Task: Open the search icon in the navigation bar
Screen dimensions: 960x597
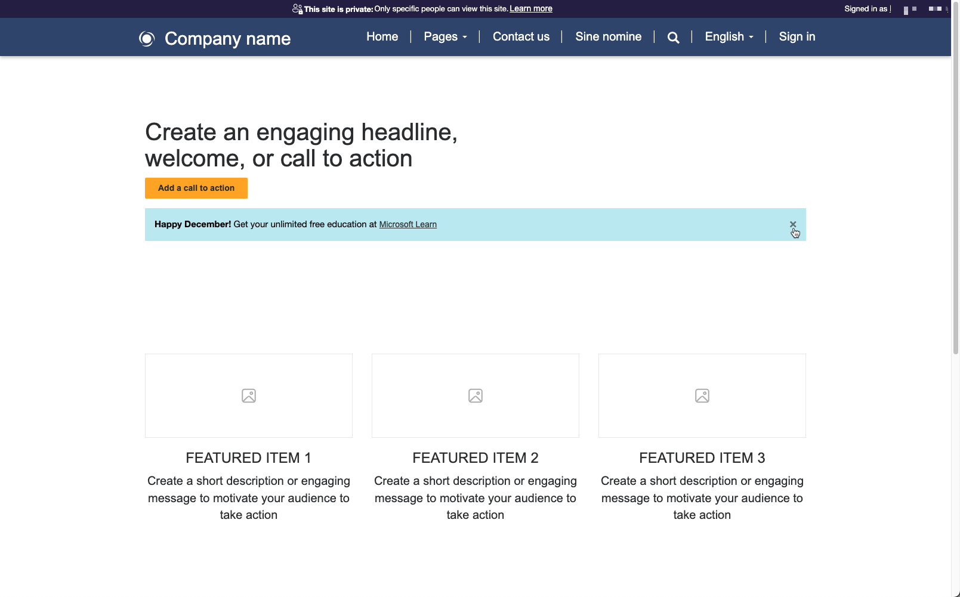Action: tap(673, 37)
